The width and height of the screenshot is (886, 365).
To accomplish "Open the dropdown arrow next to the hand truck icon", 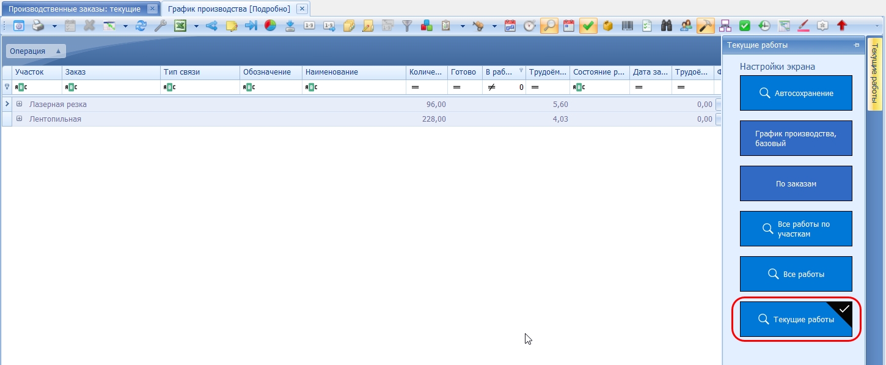I will 494,26.
